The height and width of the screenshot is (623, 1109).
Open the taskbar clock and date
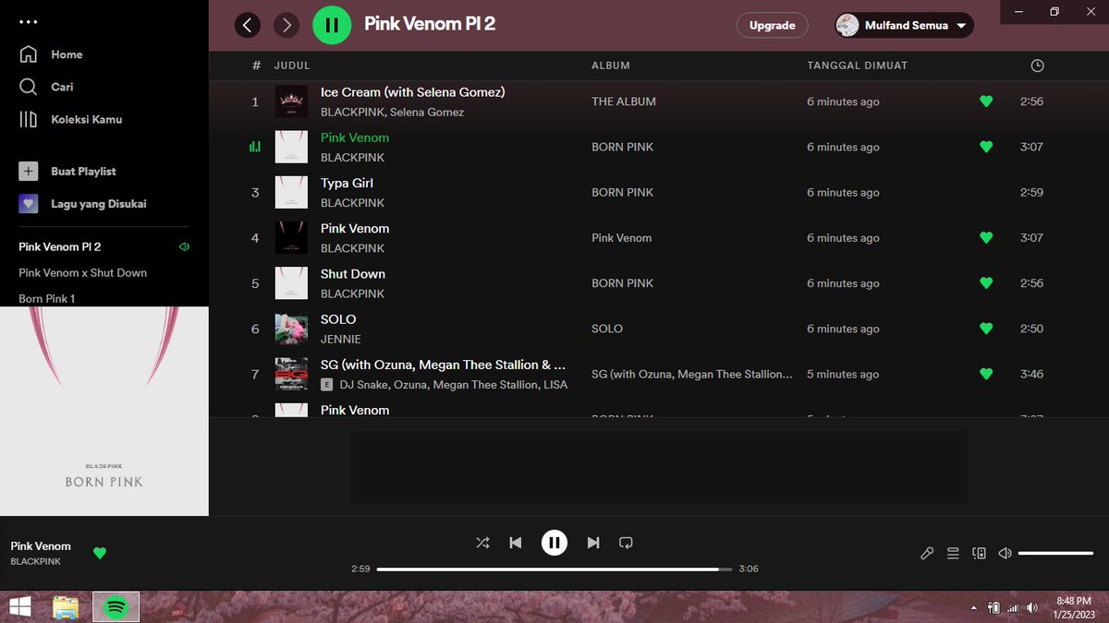1073,607
